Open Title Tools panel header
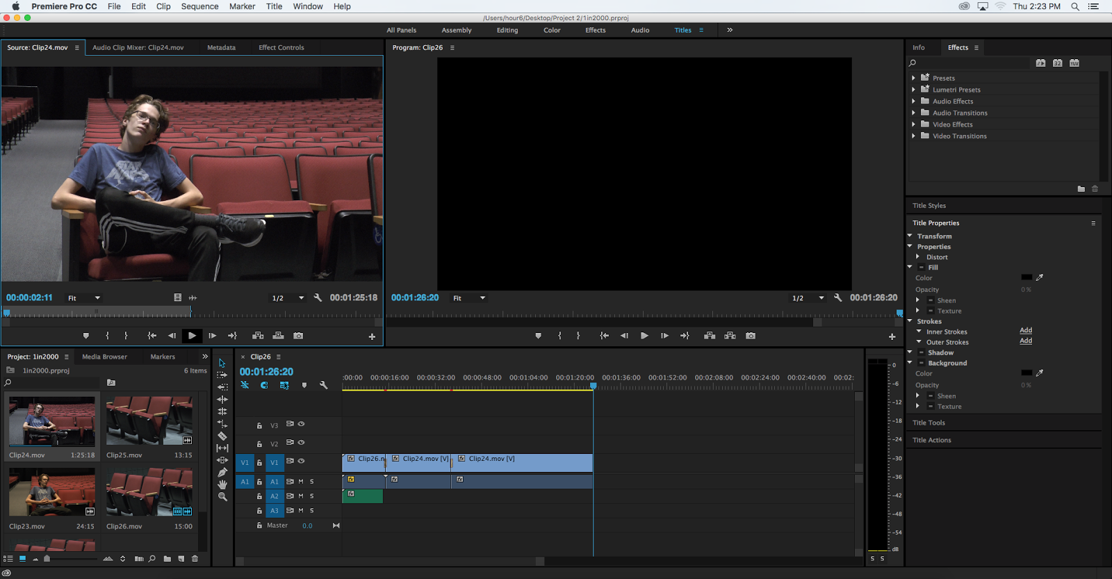Image resolution: width=1112 pixels, height=579 pixels. pyautogui.click(x=929, y=423)
